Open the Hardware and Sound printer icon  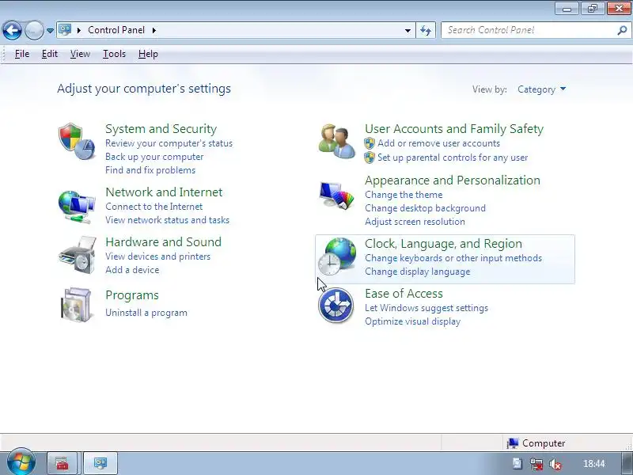77,256
